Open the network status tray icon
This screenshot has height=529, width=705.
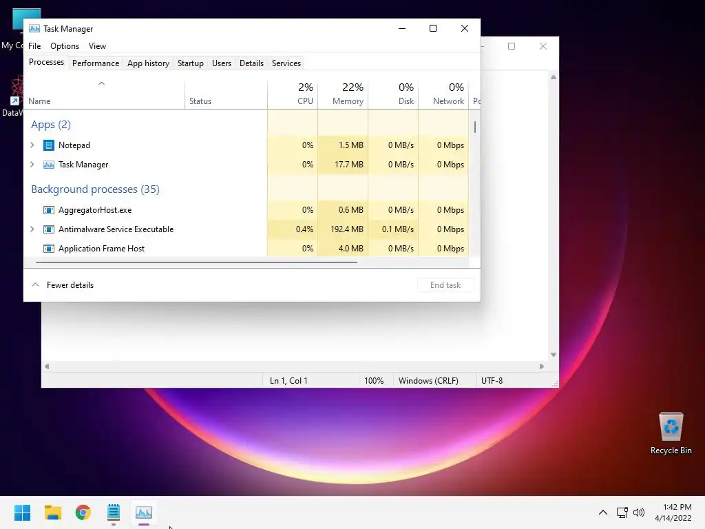tap(622, 512)
